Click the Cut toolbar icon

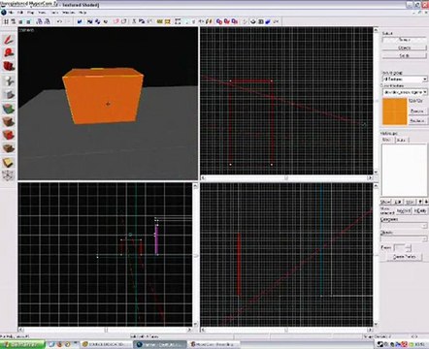click(134, 21)
